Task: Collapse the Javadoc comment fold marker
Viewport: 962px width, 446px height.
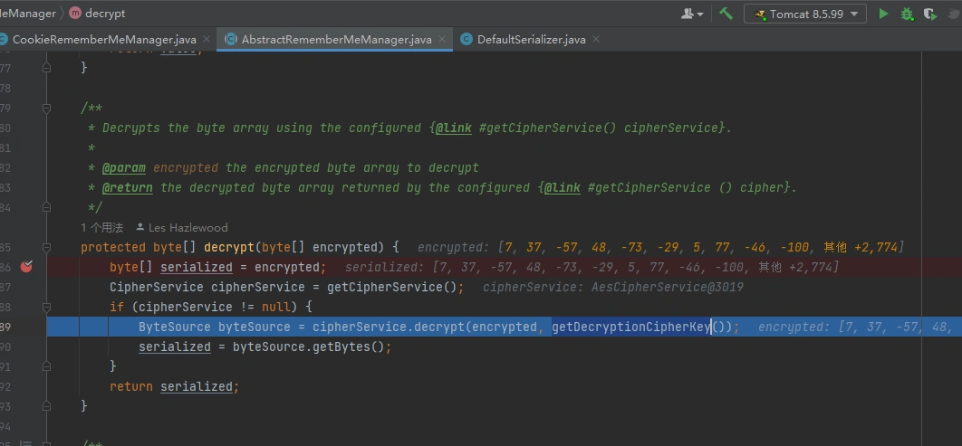Action: [x=47, y=109]
